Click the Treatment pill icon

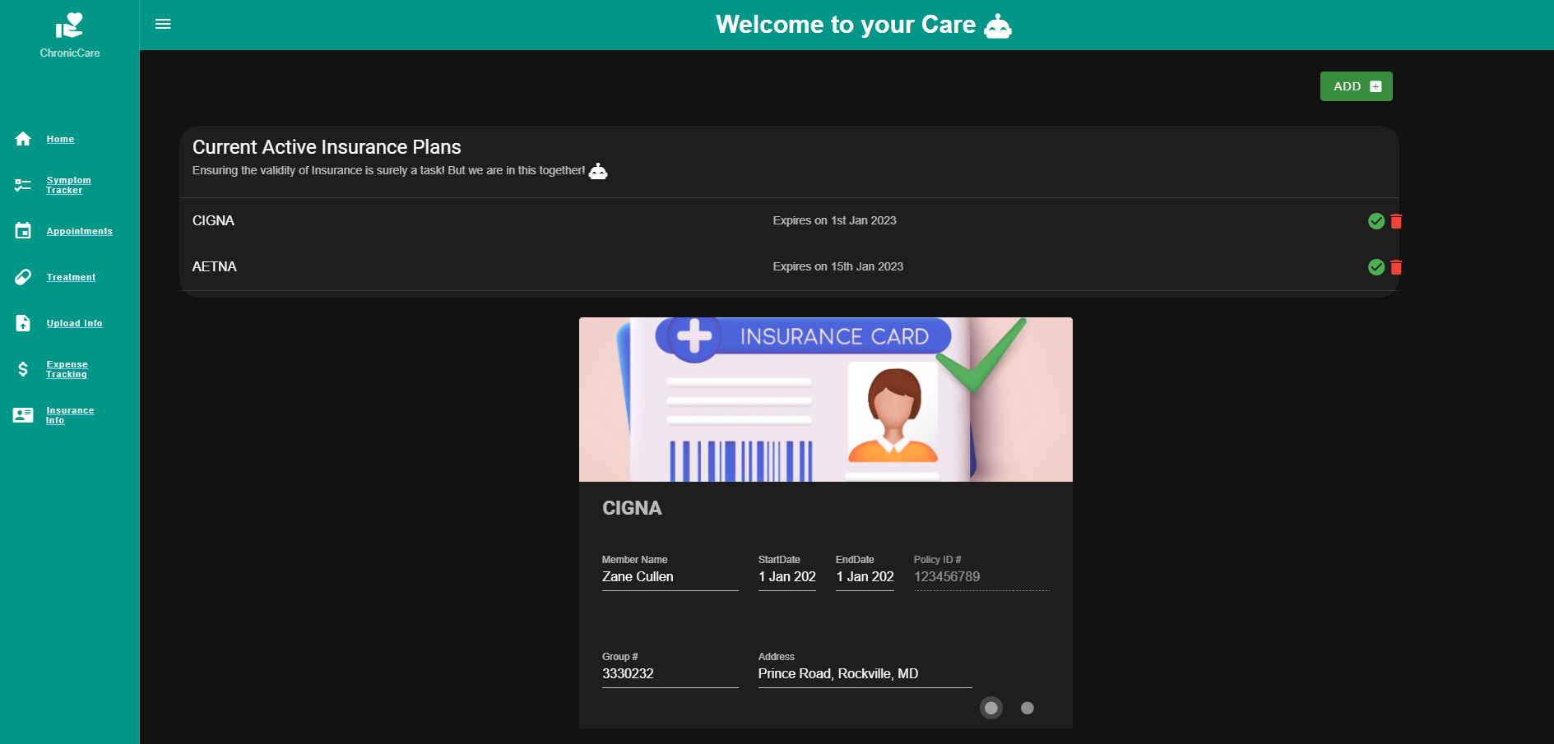[x=23, y=277]
